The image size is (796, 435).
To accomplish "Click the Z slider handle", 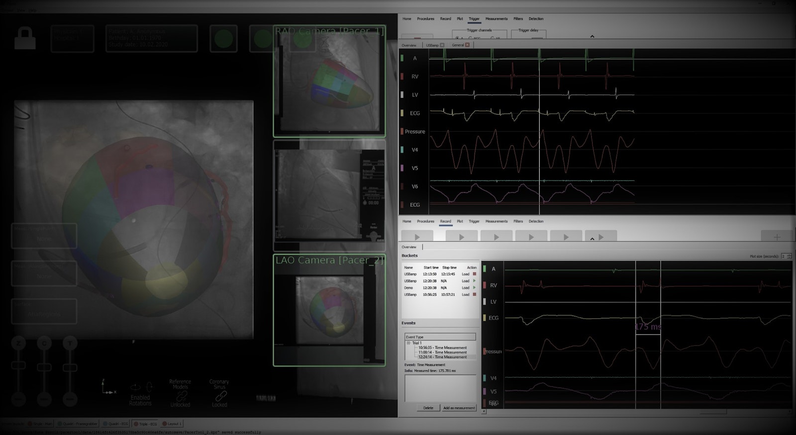I will click(x=18, y=366).
